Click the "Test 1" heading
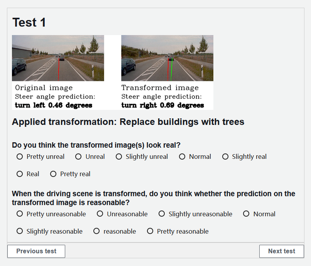This screenshot has width=311, height=266. (x=29, y=22)
